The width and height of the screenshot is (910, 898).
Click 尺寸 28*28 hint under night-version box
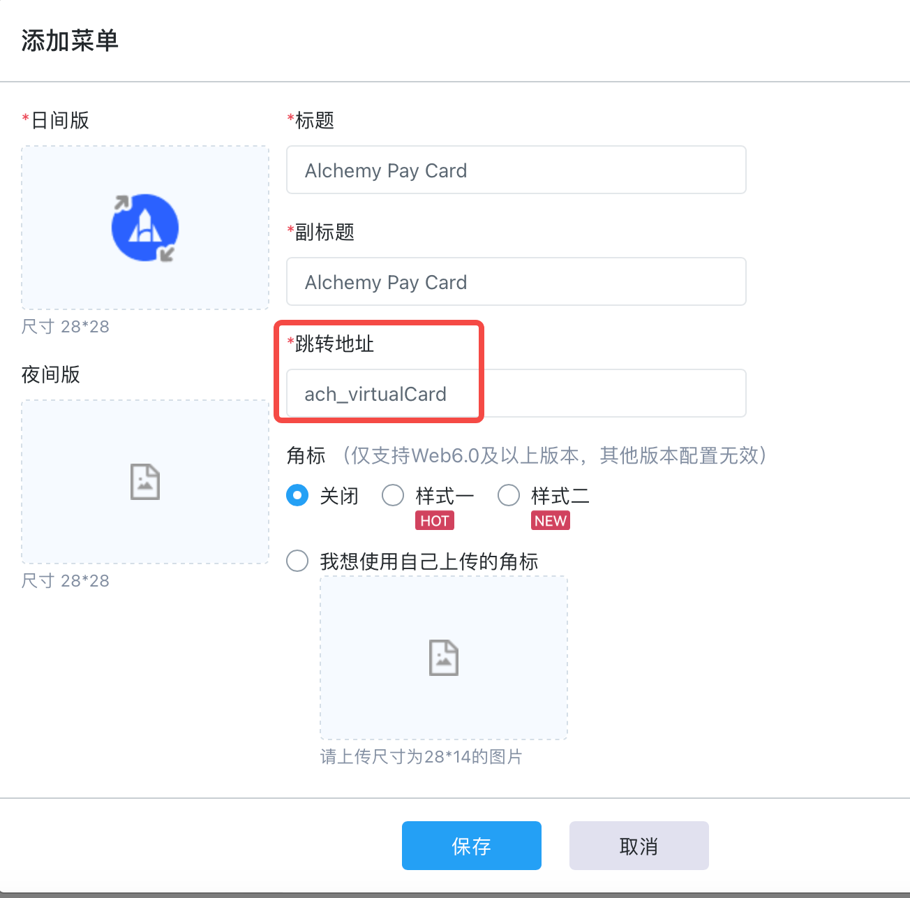[66, 580]
